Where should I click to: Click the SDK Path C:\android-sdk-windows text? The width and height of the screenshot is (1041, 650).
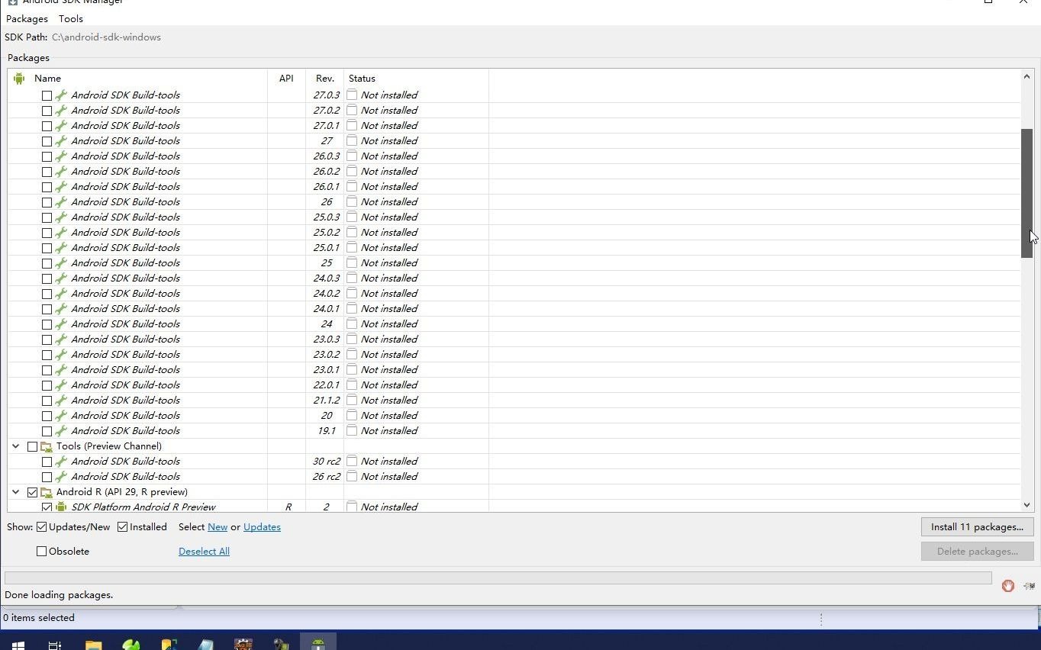(x=106, y=37)
